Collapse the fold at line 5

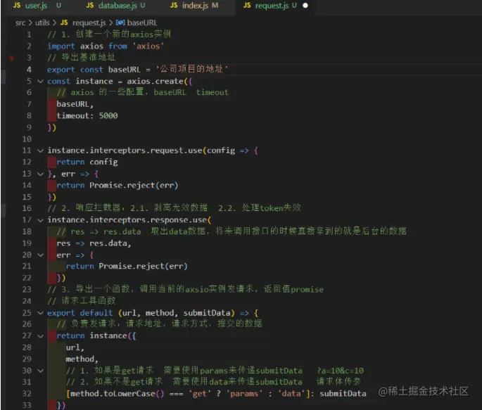(x=40, y=82)
